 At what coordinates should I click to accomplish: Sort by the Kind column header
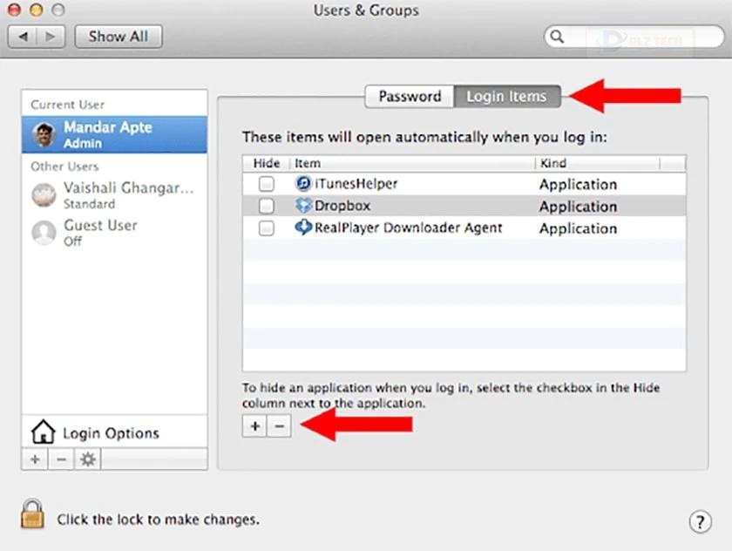[597, 163]
